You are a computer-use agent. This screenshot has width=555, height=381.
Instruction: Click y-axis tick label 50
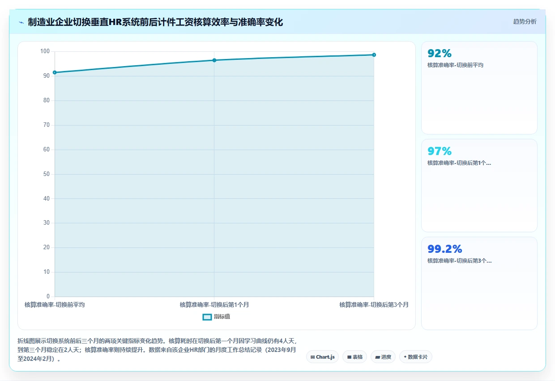click(47, 174)
